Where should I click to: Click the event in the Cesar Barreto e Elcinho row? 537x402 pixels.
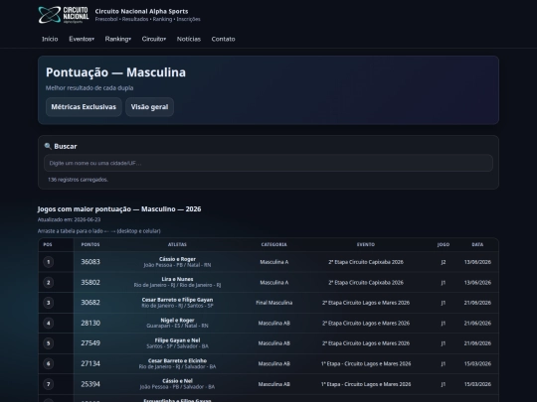[x=366, y=363]
